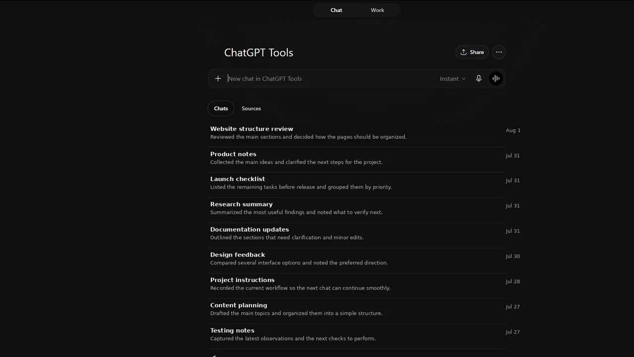Viewport: 634px width, 357px height.
Task: Click the ChatGPT Tools project title
Action: [259, 52]
